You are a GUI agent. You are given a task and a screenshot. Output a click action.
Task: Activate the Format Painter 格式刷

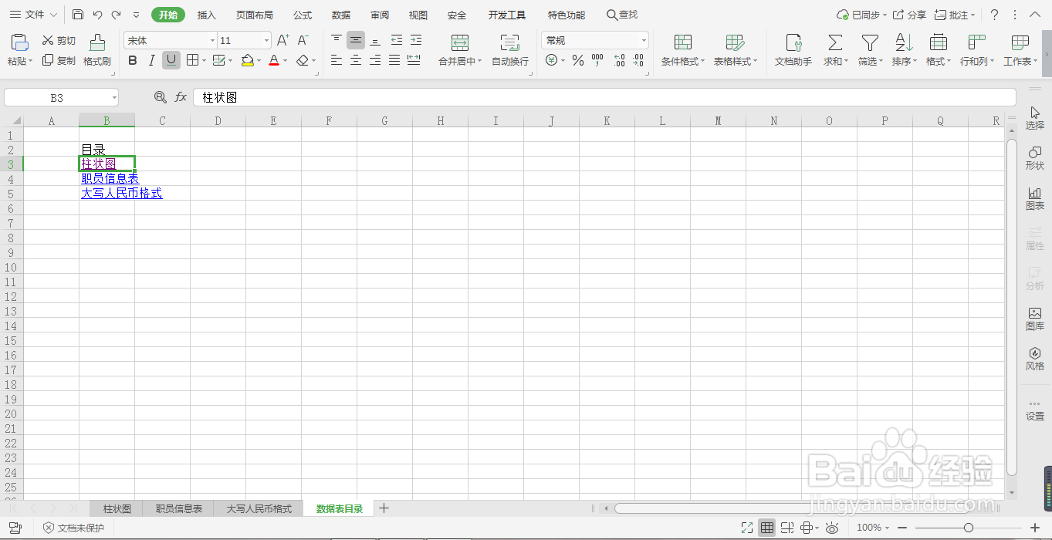tap(97, 50)
